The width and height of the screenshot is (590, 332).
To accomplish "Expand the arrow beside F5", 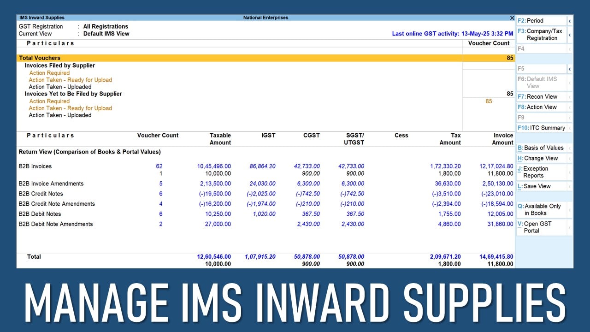I will pos(570,69).
